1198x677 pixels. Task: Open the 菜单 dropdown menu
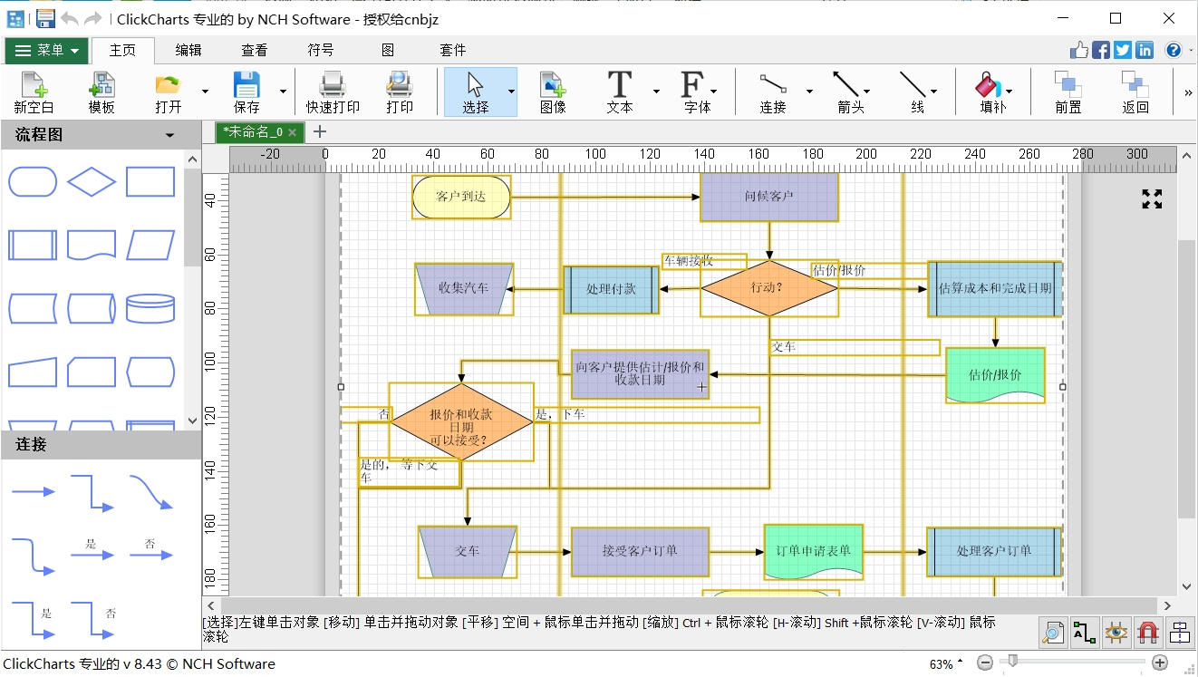pos(47,51)
